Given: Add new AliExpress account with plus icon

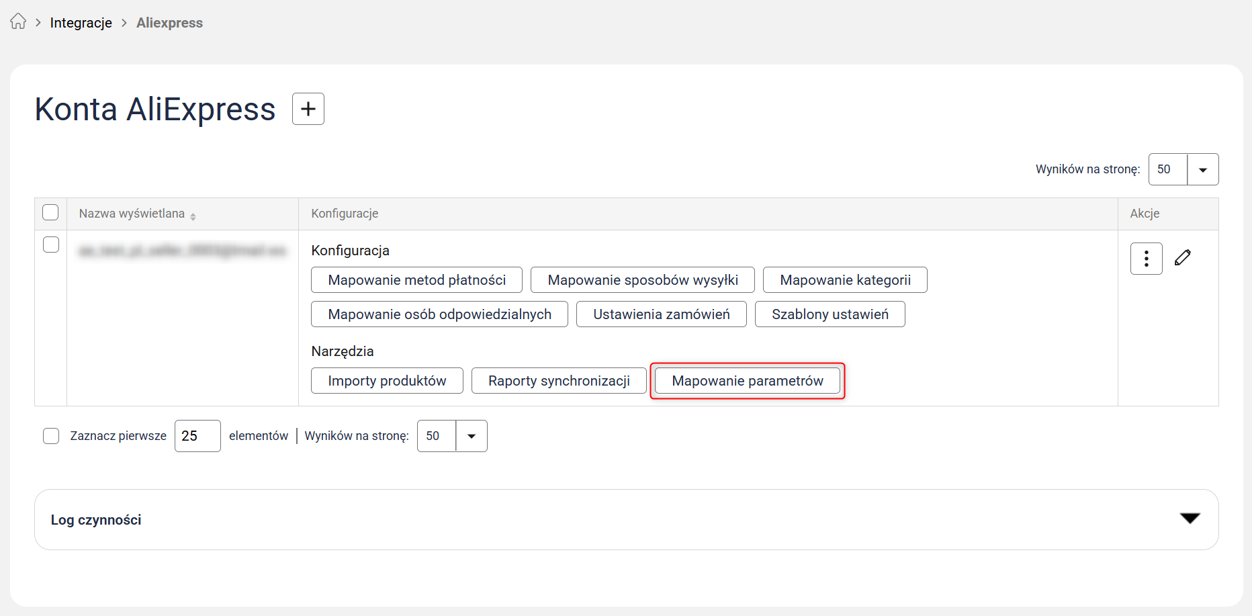Looking at the screenshot, I should (308, 109).
